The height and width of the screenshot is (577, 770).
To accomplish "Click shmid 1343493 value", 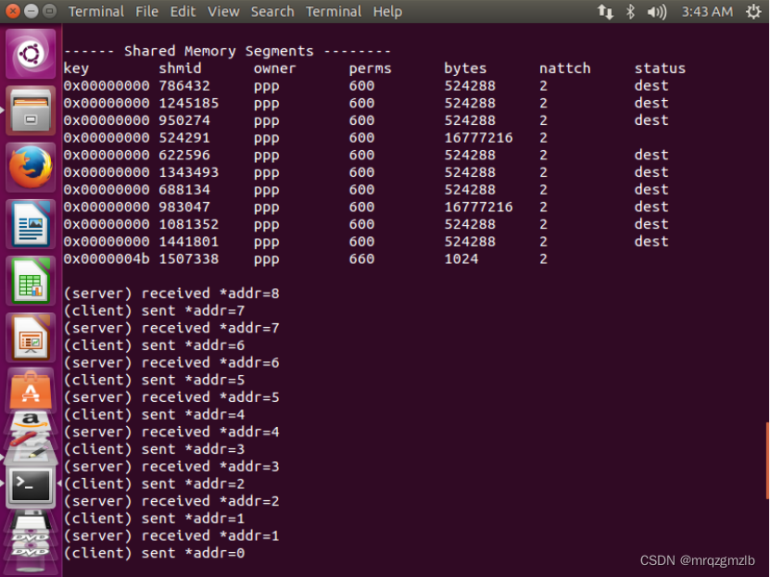I will point(189,172).
